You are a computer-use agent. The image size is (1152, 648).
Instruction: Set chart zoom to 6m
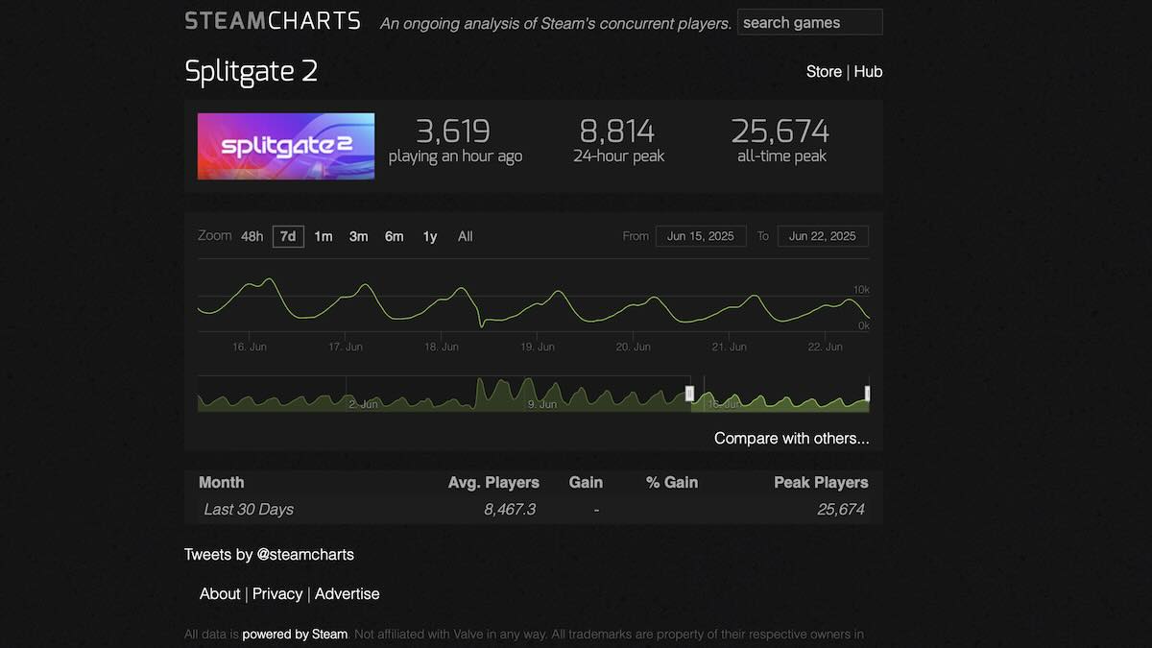point(394,236)
